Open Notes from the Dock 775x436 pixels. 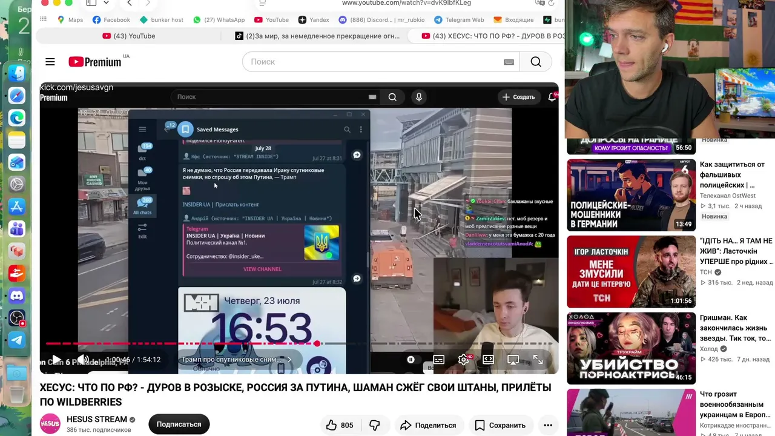tap(17, 140)
